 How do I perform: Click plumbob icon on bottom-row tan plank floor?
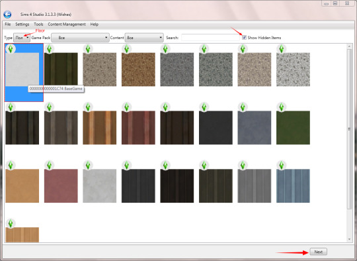tap(11, 223)
